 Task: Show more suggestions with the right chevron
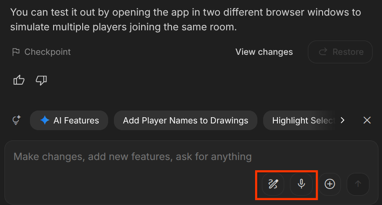click(x=343, y=120)
